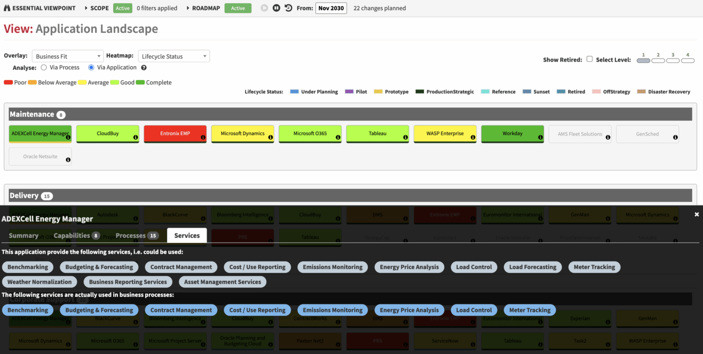Viewport: 703px width, 354px height.
Task: Select level 1 pill
Action: 643,60
